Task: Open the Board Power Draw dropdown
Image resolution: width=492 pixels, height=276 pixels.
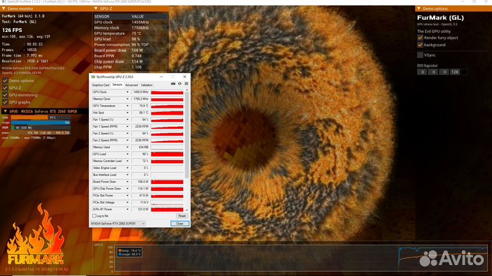Action: (127, 182)
